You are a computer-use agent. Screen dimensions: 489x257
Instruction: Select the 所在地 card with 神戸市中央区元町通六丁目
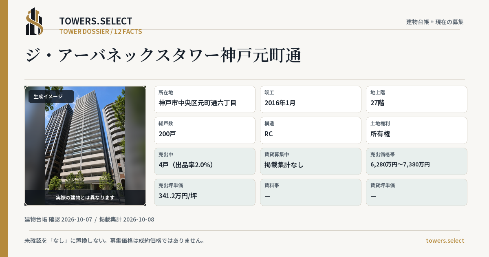205,99
